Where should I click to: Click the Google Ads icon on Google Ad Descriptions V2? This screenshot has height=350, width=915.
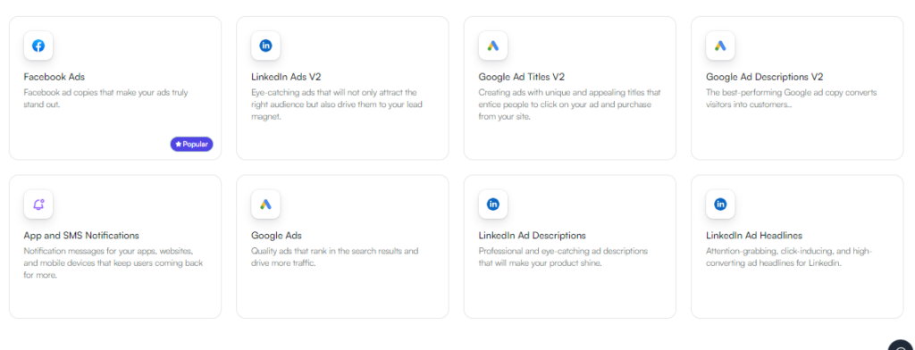click(x=720, y=46)
